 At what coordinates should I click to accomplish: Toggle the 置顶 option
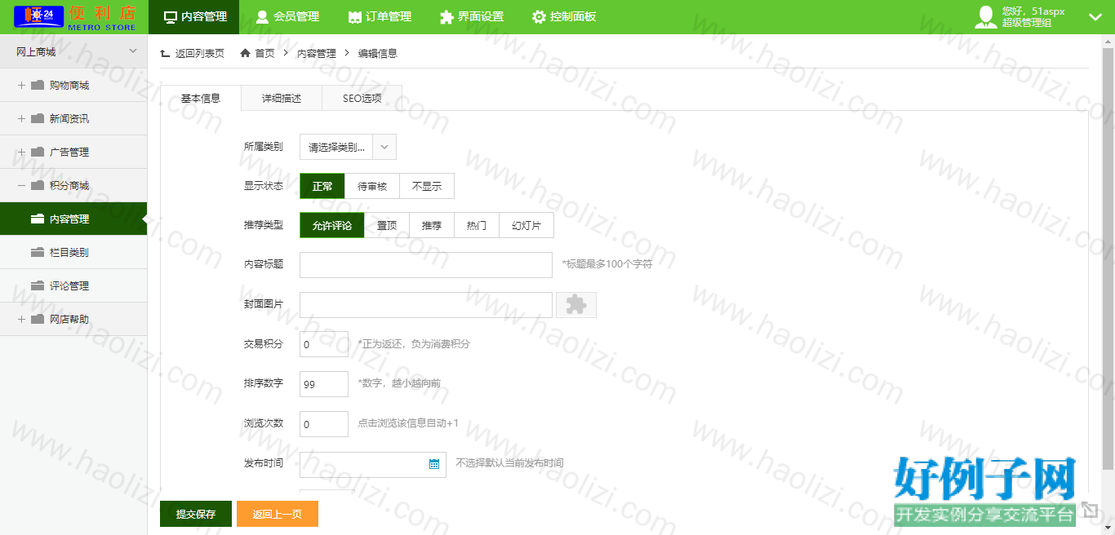387,225
